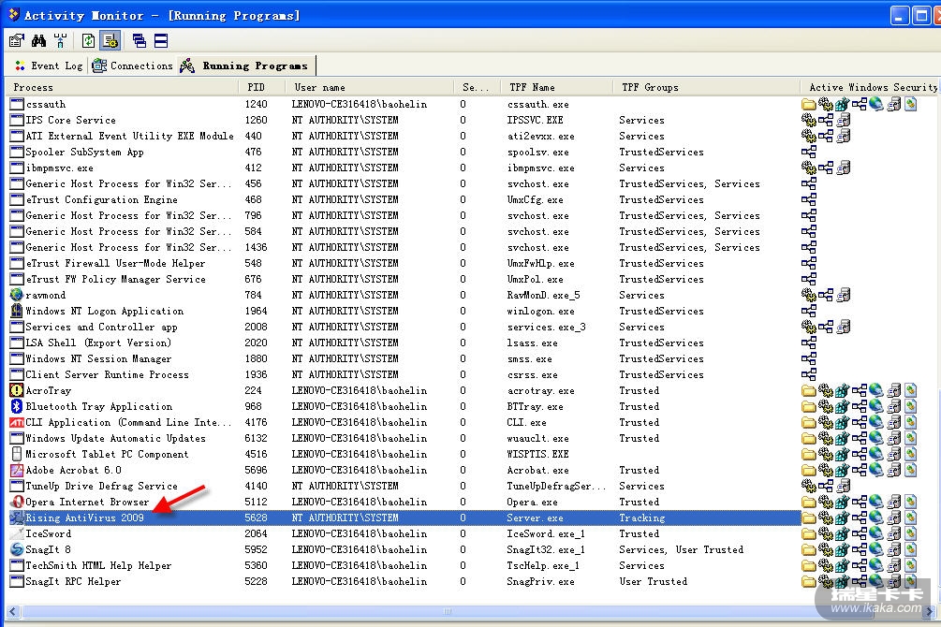Click the gears icon in ibmpmsvc.exe row

pyautogui.click(x=808, y=168)
